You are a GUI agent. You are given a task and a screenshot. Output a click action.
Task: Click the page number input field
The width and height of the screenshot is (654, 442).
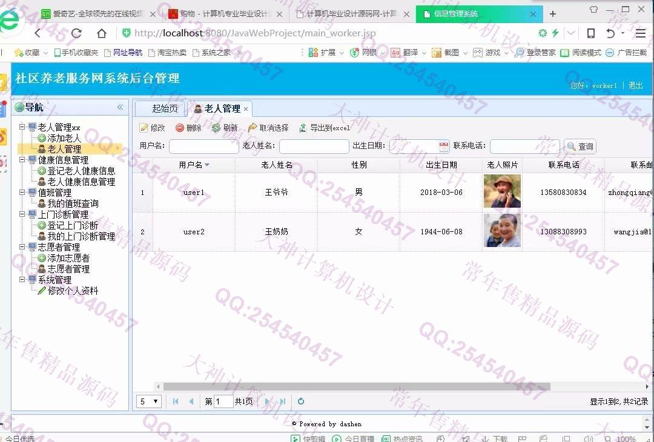click(x=223, y=401)
